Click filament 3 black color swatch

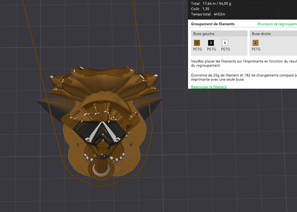(x=211, y=43)
